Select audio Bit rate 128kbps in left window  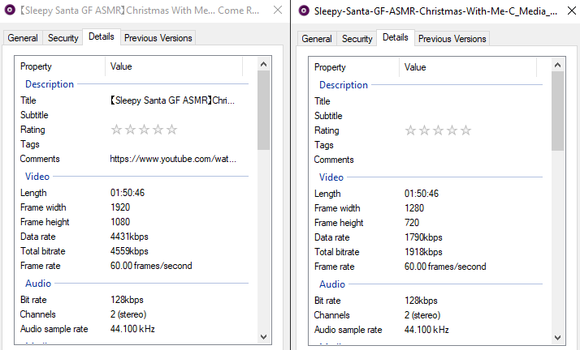click(127, 300)
